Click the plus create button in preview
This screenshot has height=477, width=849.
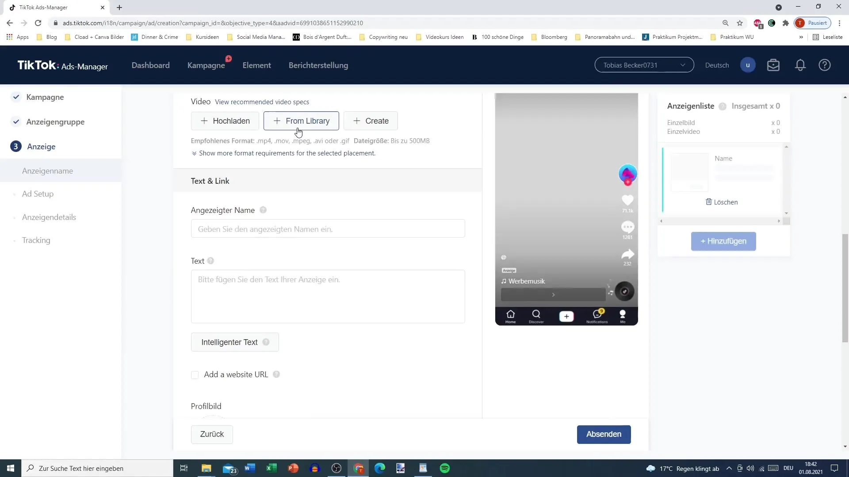[566, 317]
